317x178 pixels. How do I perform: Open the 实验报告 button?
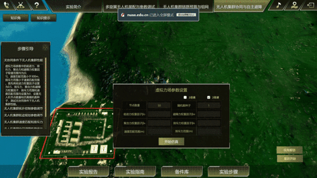coord(88,172)
